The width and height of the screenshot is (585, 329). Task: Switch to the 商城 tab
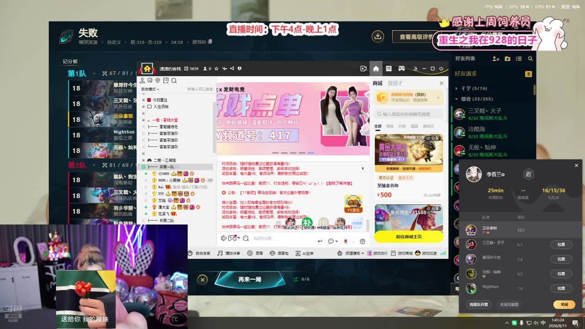378,83
